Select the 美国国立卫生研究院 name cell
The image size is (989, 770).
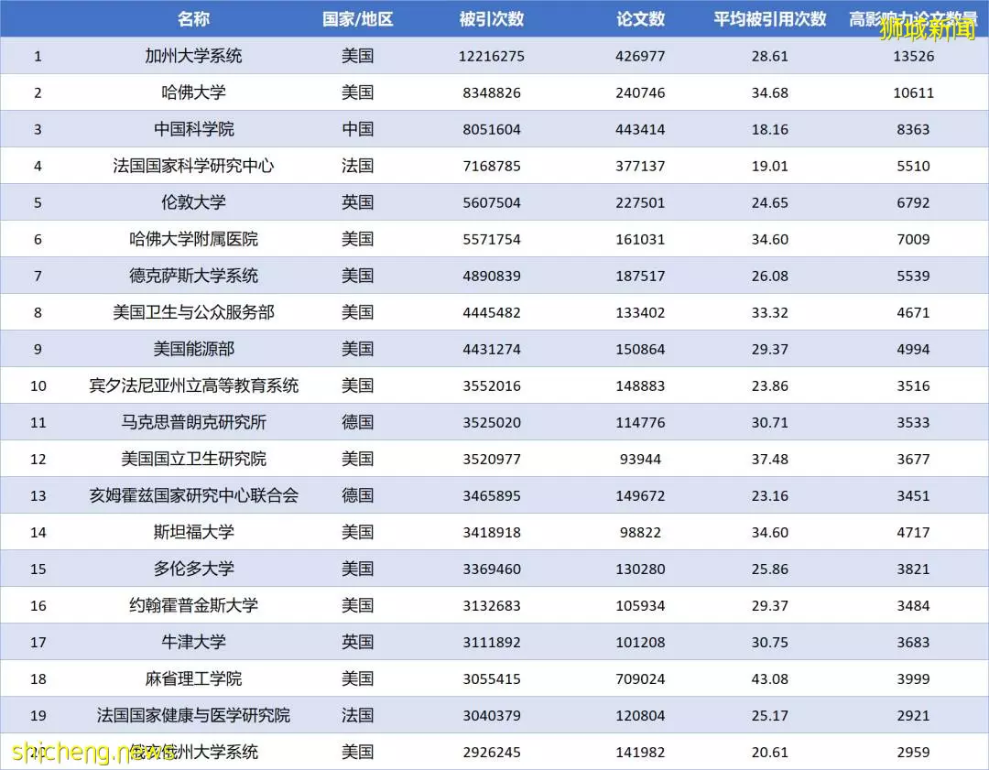[193, 459]
